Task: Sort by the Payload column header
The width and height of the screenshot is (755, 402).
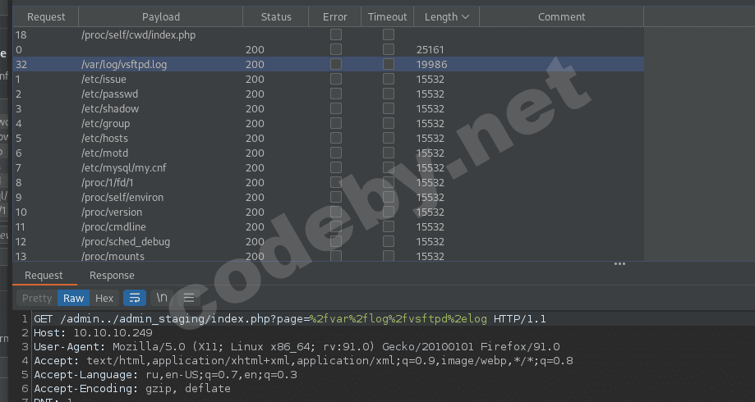Action: coord(161,17)
